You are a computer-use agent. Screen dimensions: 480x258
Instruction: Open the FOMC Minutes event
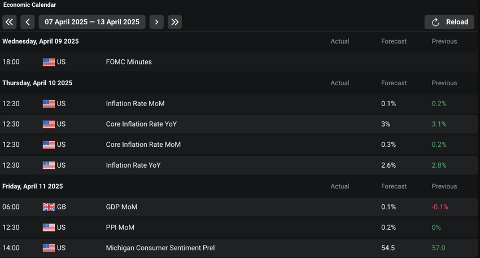pos(129,62)
